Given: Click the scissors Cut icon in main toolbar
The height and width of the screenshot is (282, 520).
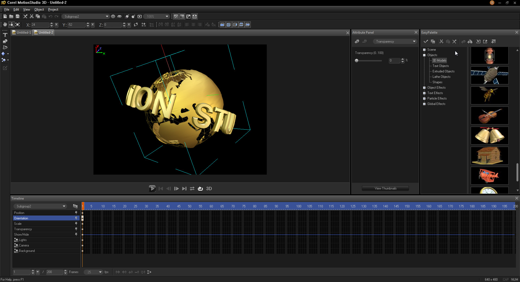Looking at the screenshot, I should (32, 17).
